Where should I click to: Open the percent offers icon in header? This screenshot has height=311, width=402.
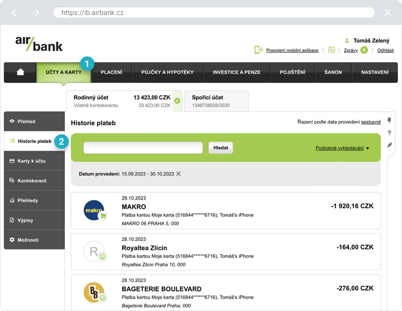coord(331,50)
